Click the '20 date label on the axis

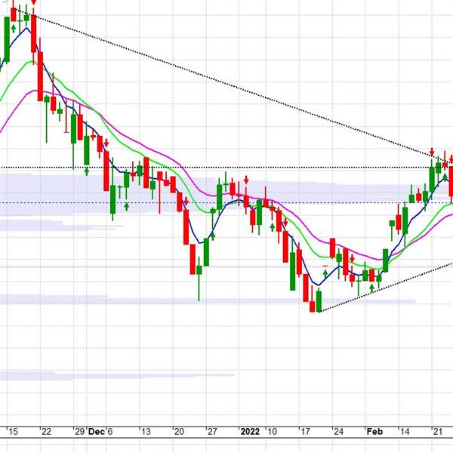tap(178, 432)
